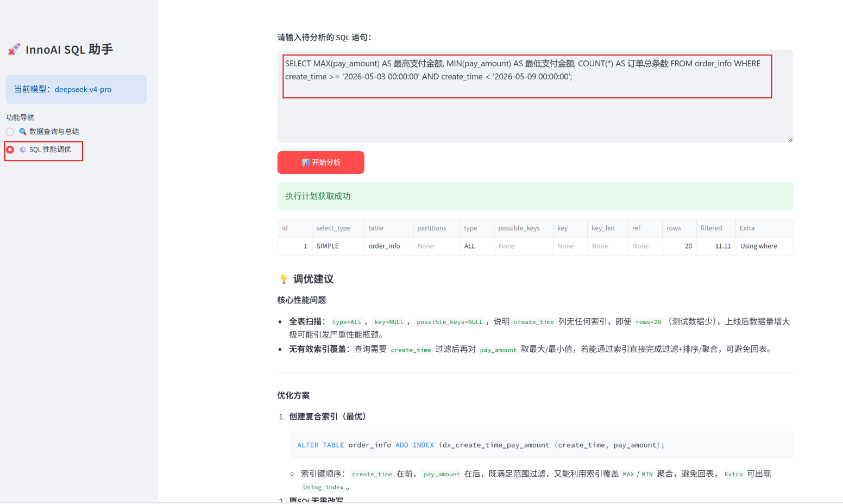Click the None cell under possible_keys
This screenshot has width=843, height=504.
click(524, 246)
